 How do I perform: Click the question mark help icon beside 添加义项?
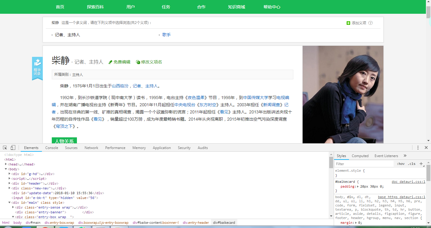tap(371, 23)
